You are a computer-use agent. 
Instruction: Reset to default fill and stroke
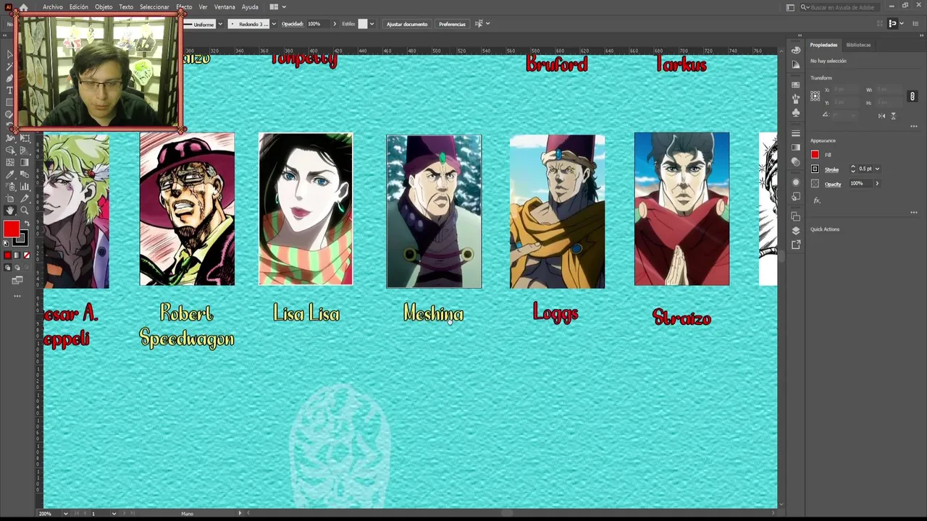tap(5, 242)
